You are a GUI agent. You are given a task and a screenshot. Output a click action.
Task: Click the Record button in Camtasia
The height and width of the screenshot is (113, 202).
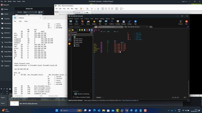tap(5, 5)
